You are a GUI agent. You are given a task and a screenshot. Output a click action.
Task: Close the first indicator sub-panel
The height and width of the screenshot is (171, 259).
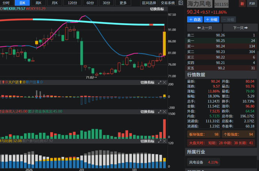point(165,82)
